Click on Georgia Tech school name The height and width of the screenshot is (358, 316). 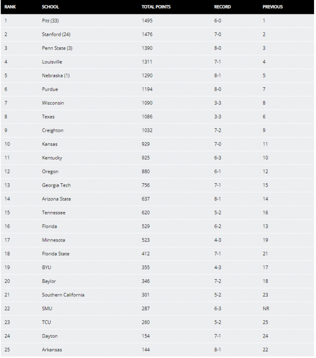[56, 185]
